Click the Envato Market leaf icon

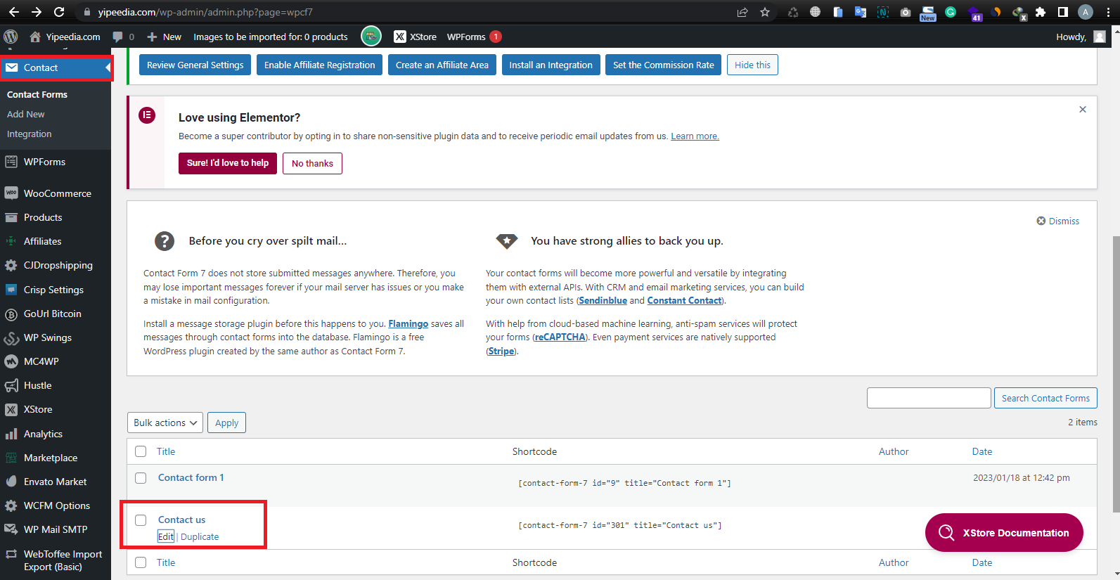click(11, 482)
